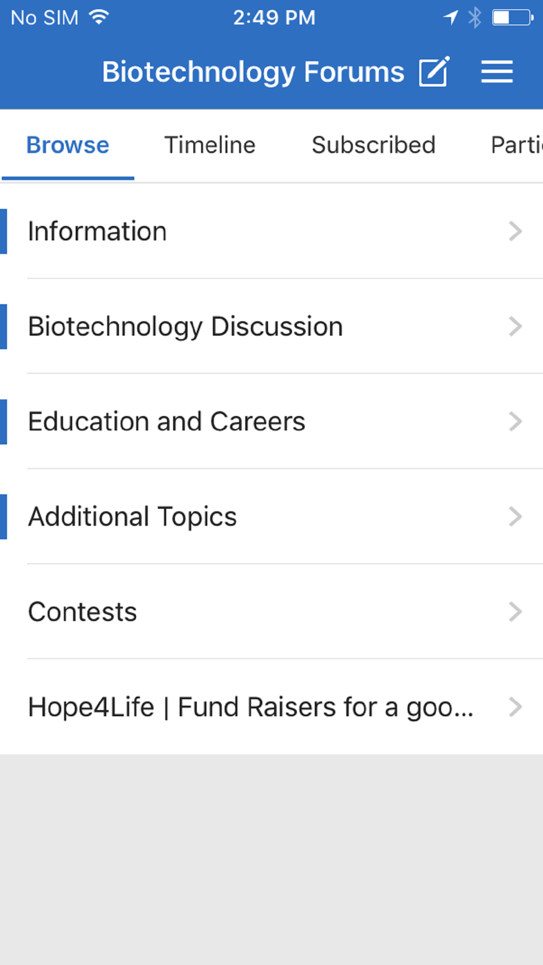This screenshot has width=543, height=965.
Task: Open the Biotechnology Discussion category
Action: (271, 326)
